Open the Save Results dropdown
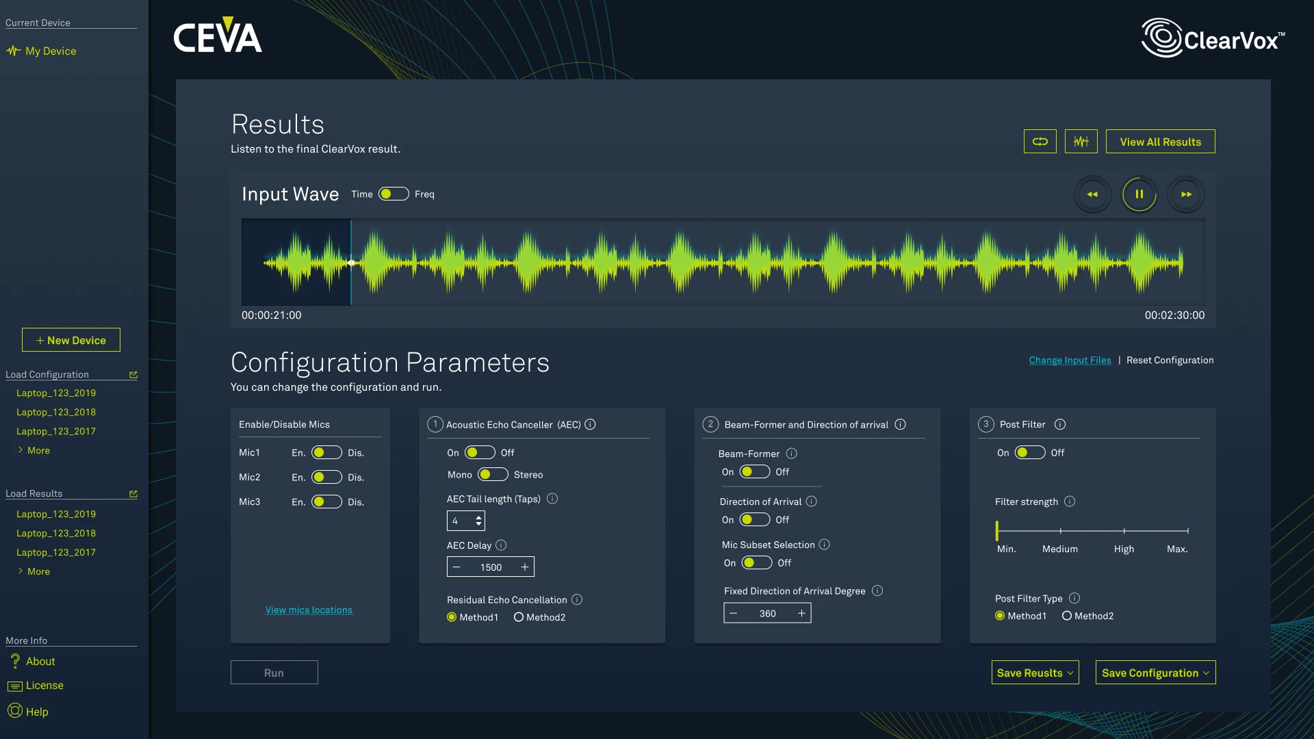Screen dimensions: 1314x739 [x=1035, y=673]
